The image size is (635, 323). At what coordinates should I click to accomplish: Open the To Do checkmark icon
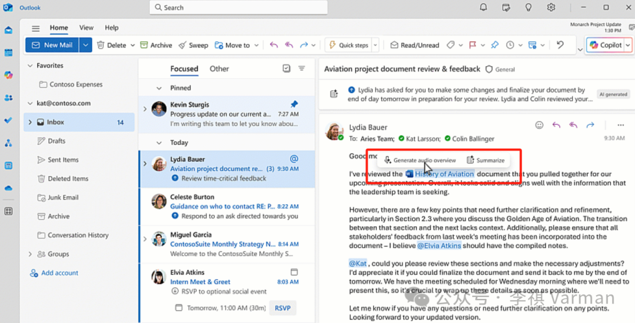(x=8, y=121)
